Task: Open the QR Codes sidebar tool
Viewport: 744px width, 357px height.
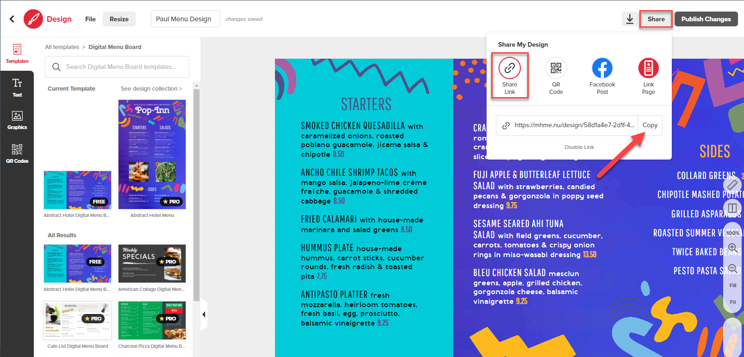Action: point(17,154)
